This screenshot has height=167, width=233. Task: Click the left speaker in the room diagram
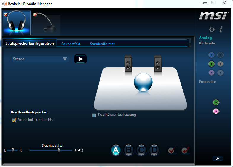tap(128, 63)
